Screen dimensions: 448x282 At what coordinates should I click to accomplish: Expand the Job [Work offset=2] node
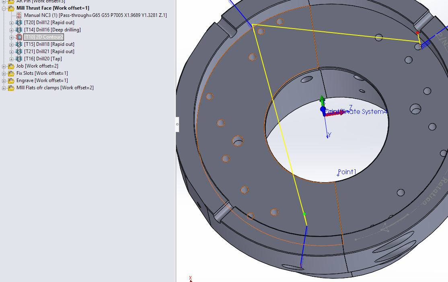point(3,66)
